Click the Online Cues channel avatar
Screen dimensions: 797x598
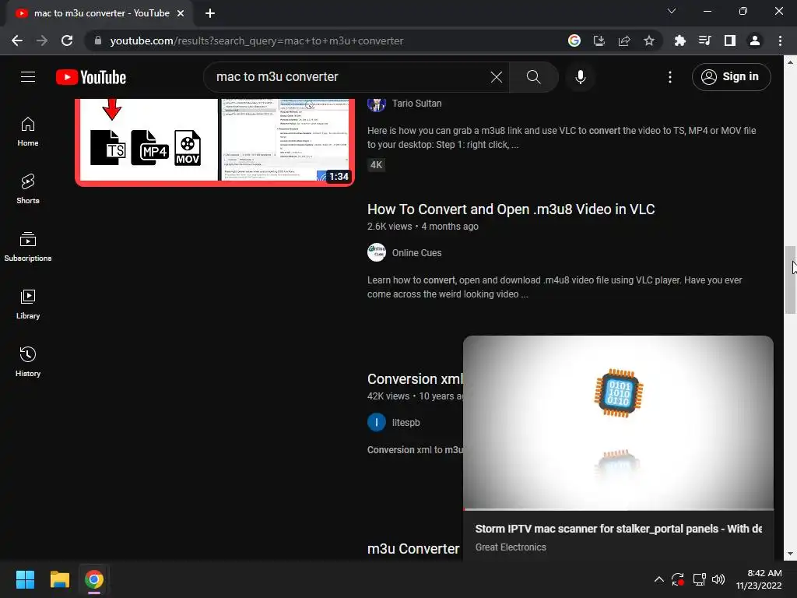[x=376, y=253]
